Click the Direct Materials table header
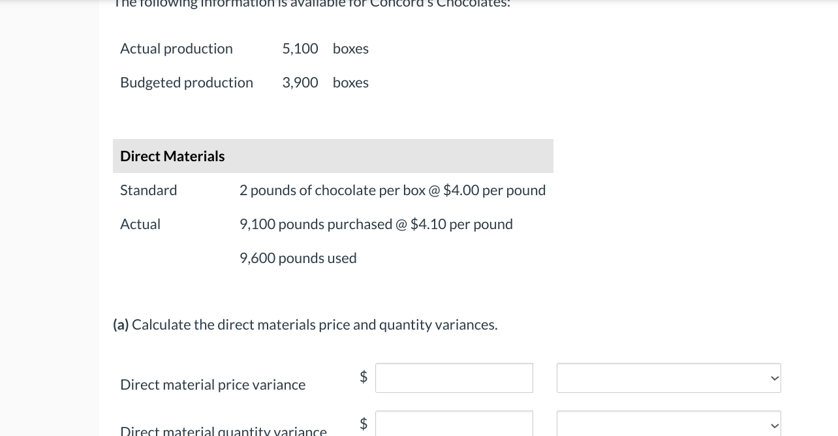The height and width of the screenshot is (436, 838). click(x=172, y=156)
